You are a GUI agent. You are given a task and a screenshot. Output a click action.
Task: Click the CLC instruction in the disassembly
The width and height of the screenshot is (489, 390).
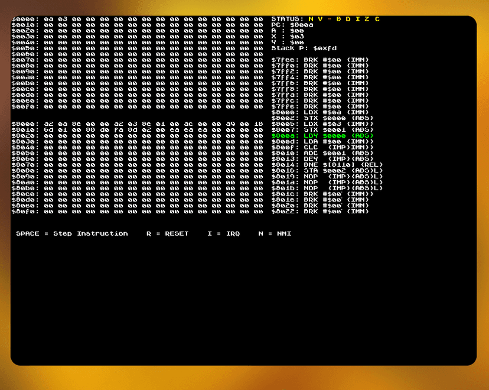tap(322, 147)
